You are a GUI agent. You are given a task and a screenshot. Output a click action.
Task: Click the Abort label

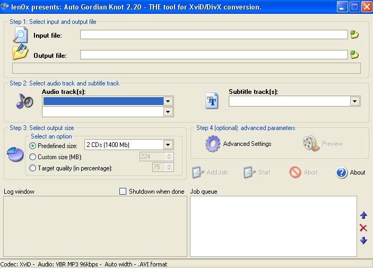(311, 172)
